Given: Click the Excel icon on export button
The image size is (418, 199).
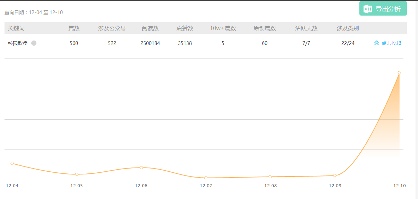Looking at the screenshot, I should [x=368, y=9].
